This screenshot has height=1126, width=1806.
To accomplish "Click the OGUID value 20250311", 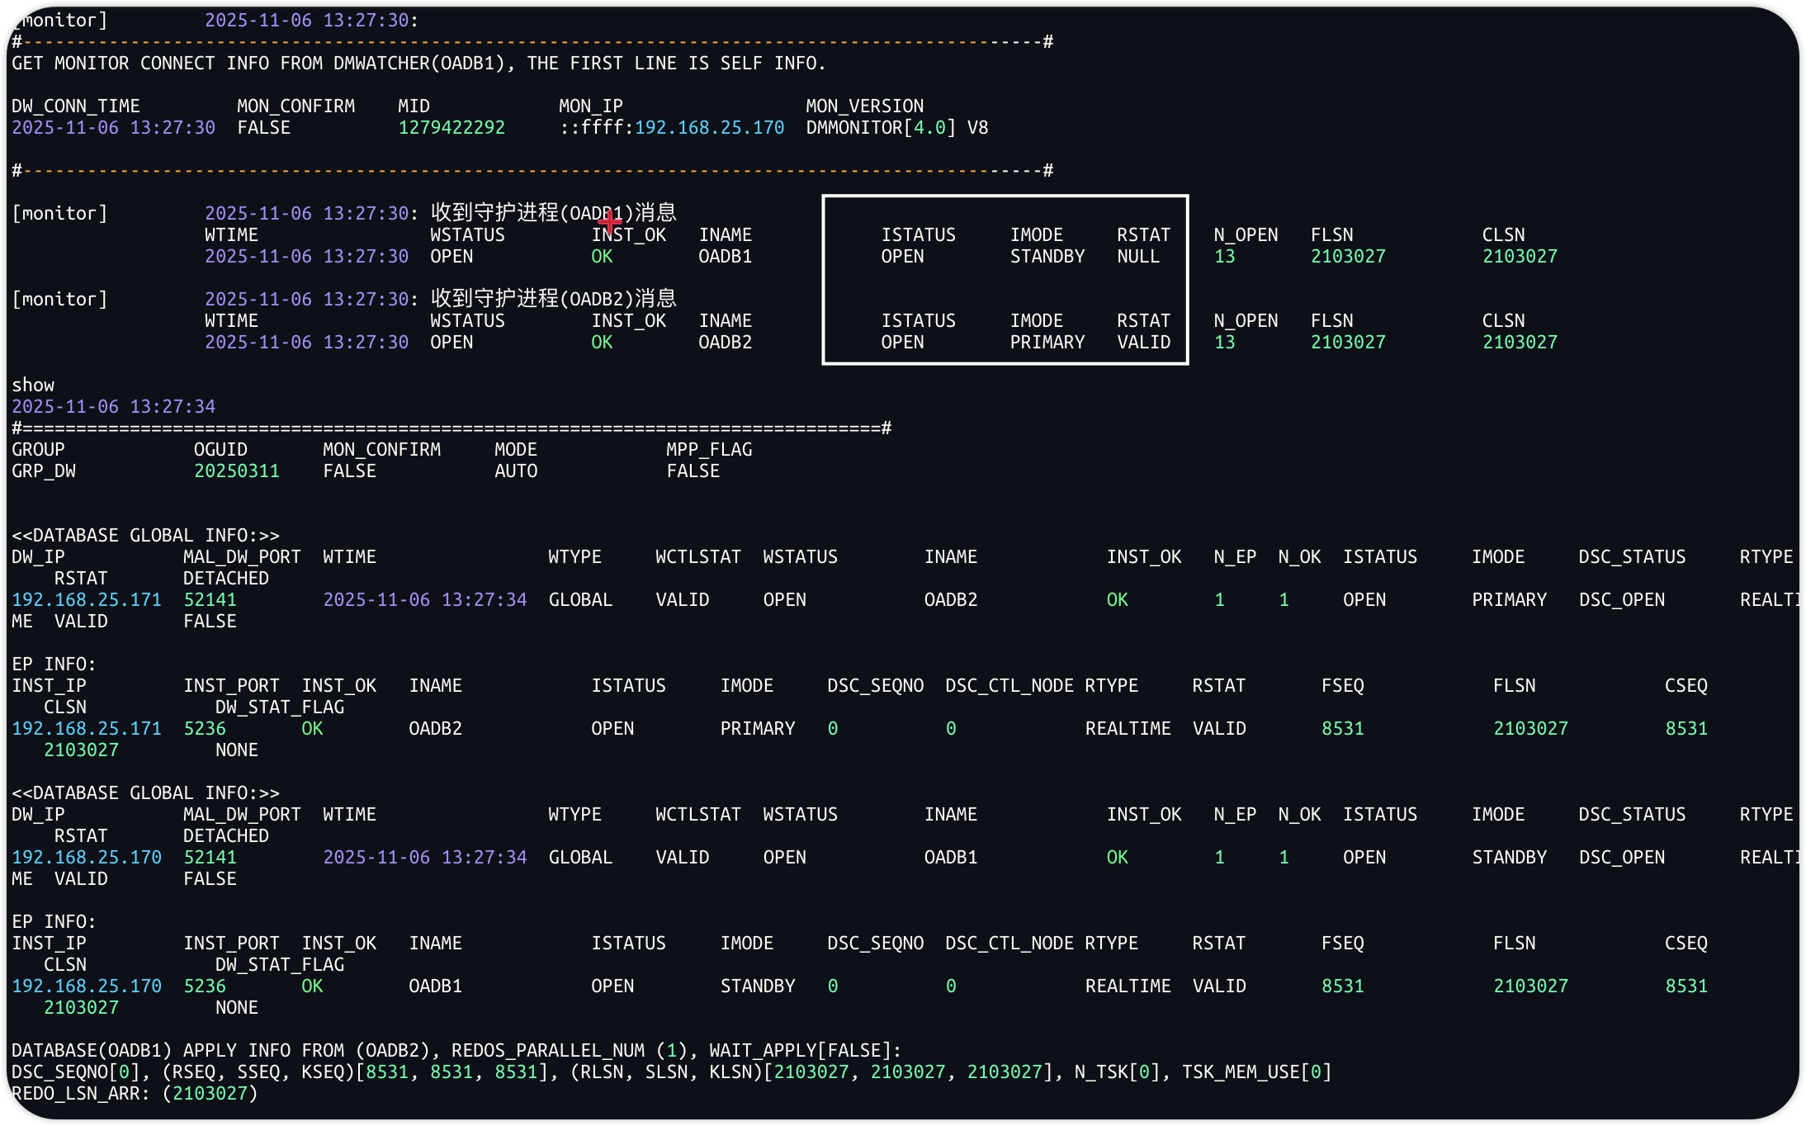I will tap(237, 471).
